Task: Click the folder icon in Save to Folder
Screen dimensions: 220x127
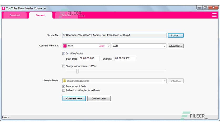Action: pos(64,81)
